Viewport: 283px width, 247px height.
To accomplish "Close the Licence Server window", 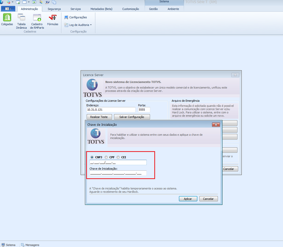I will click(235, 75).
